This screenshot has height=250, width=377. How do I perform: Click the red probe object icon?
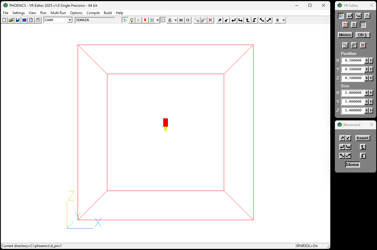coord(145,20)
